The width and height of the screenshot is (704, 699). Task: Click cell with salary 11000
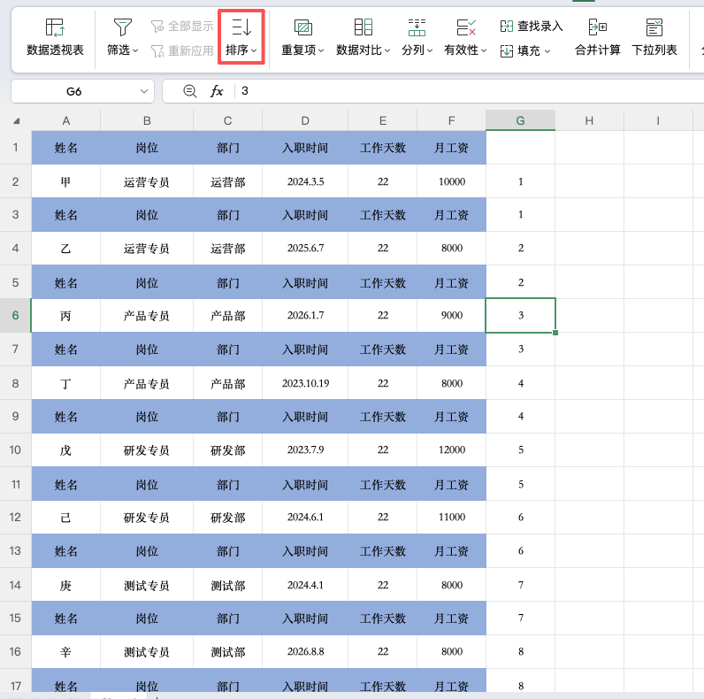(x=452, y=517)
